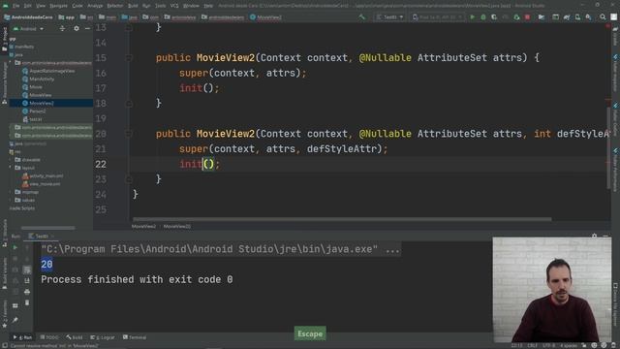Click the pin tab icon in Run panel

15,320
